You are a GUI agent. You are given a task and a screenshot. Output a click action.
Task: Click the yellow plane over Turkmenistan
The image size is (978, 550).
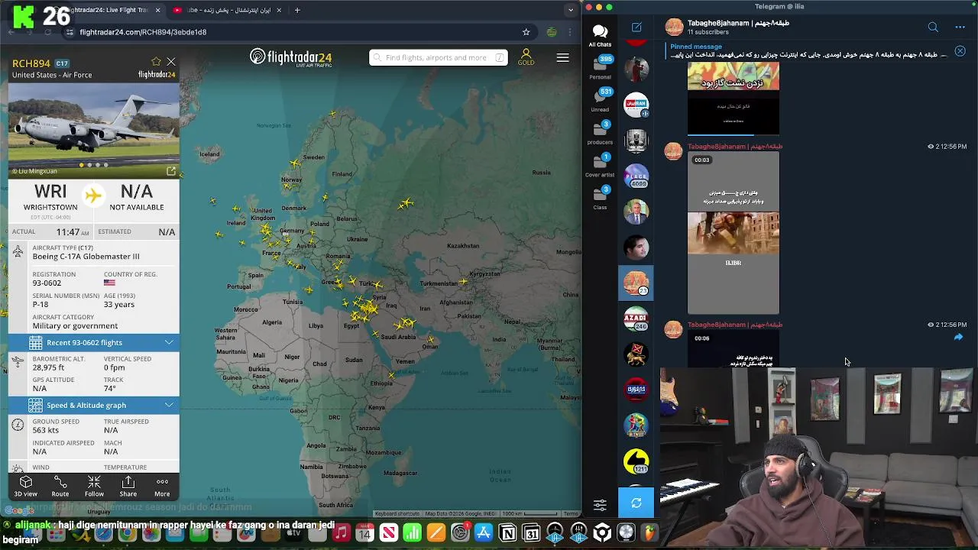[464, 282]
